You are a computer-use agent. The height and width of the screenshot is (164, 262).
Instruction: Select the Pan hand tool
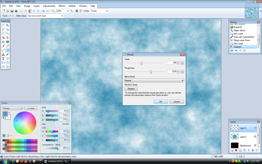(7, 37)
